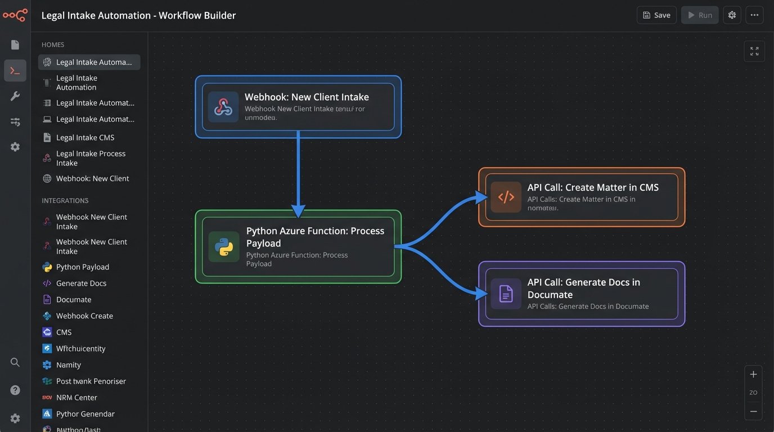Select the Python Payload integration icon

tap(47, 267)
